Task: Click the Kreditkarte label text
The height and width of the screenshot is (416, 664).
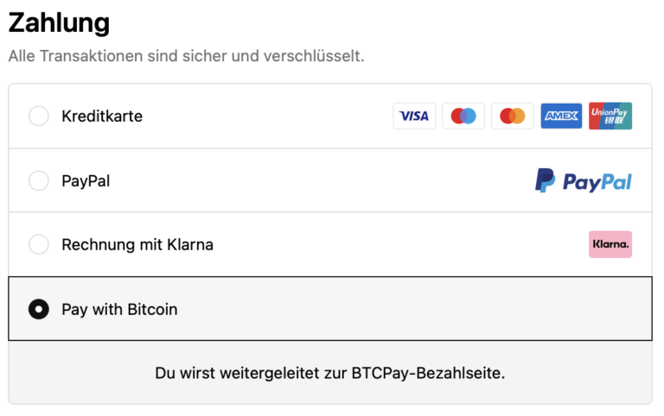Action: [x=102, y=116]
